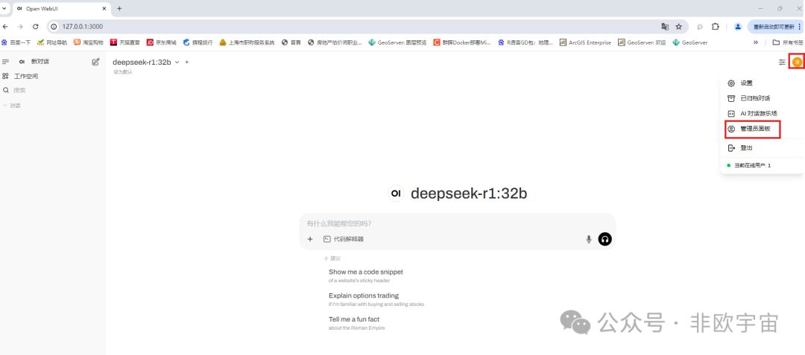Click the 当前在线用户: 1 status text
Image resolution: width=805 pixels, height=355 pixels.
point(752,165)
